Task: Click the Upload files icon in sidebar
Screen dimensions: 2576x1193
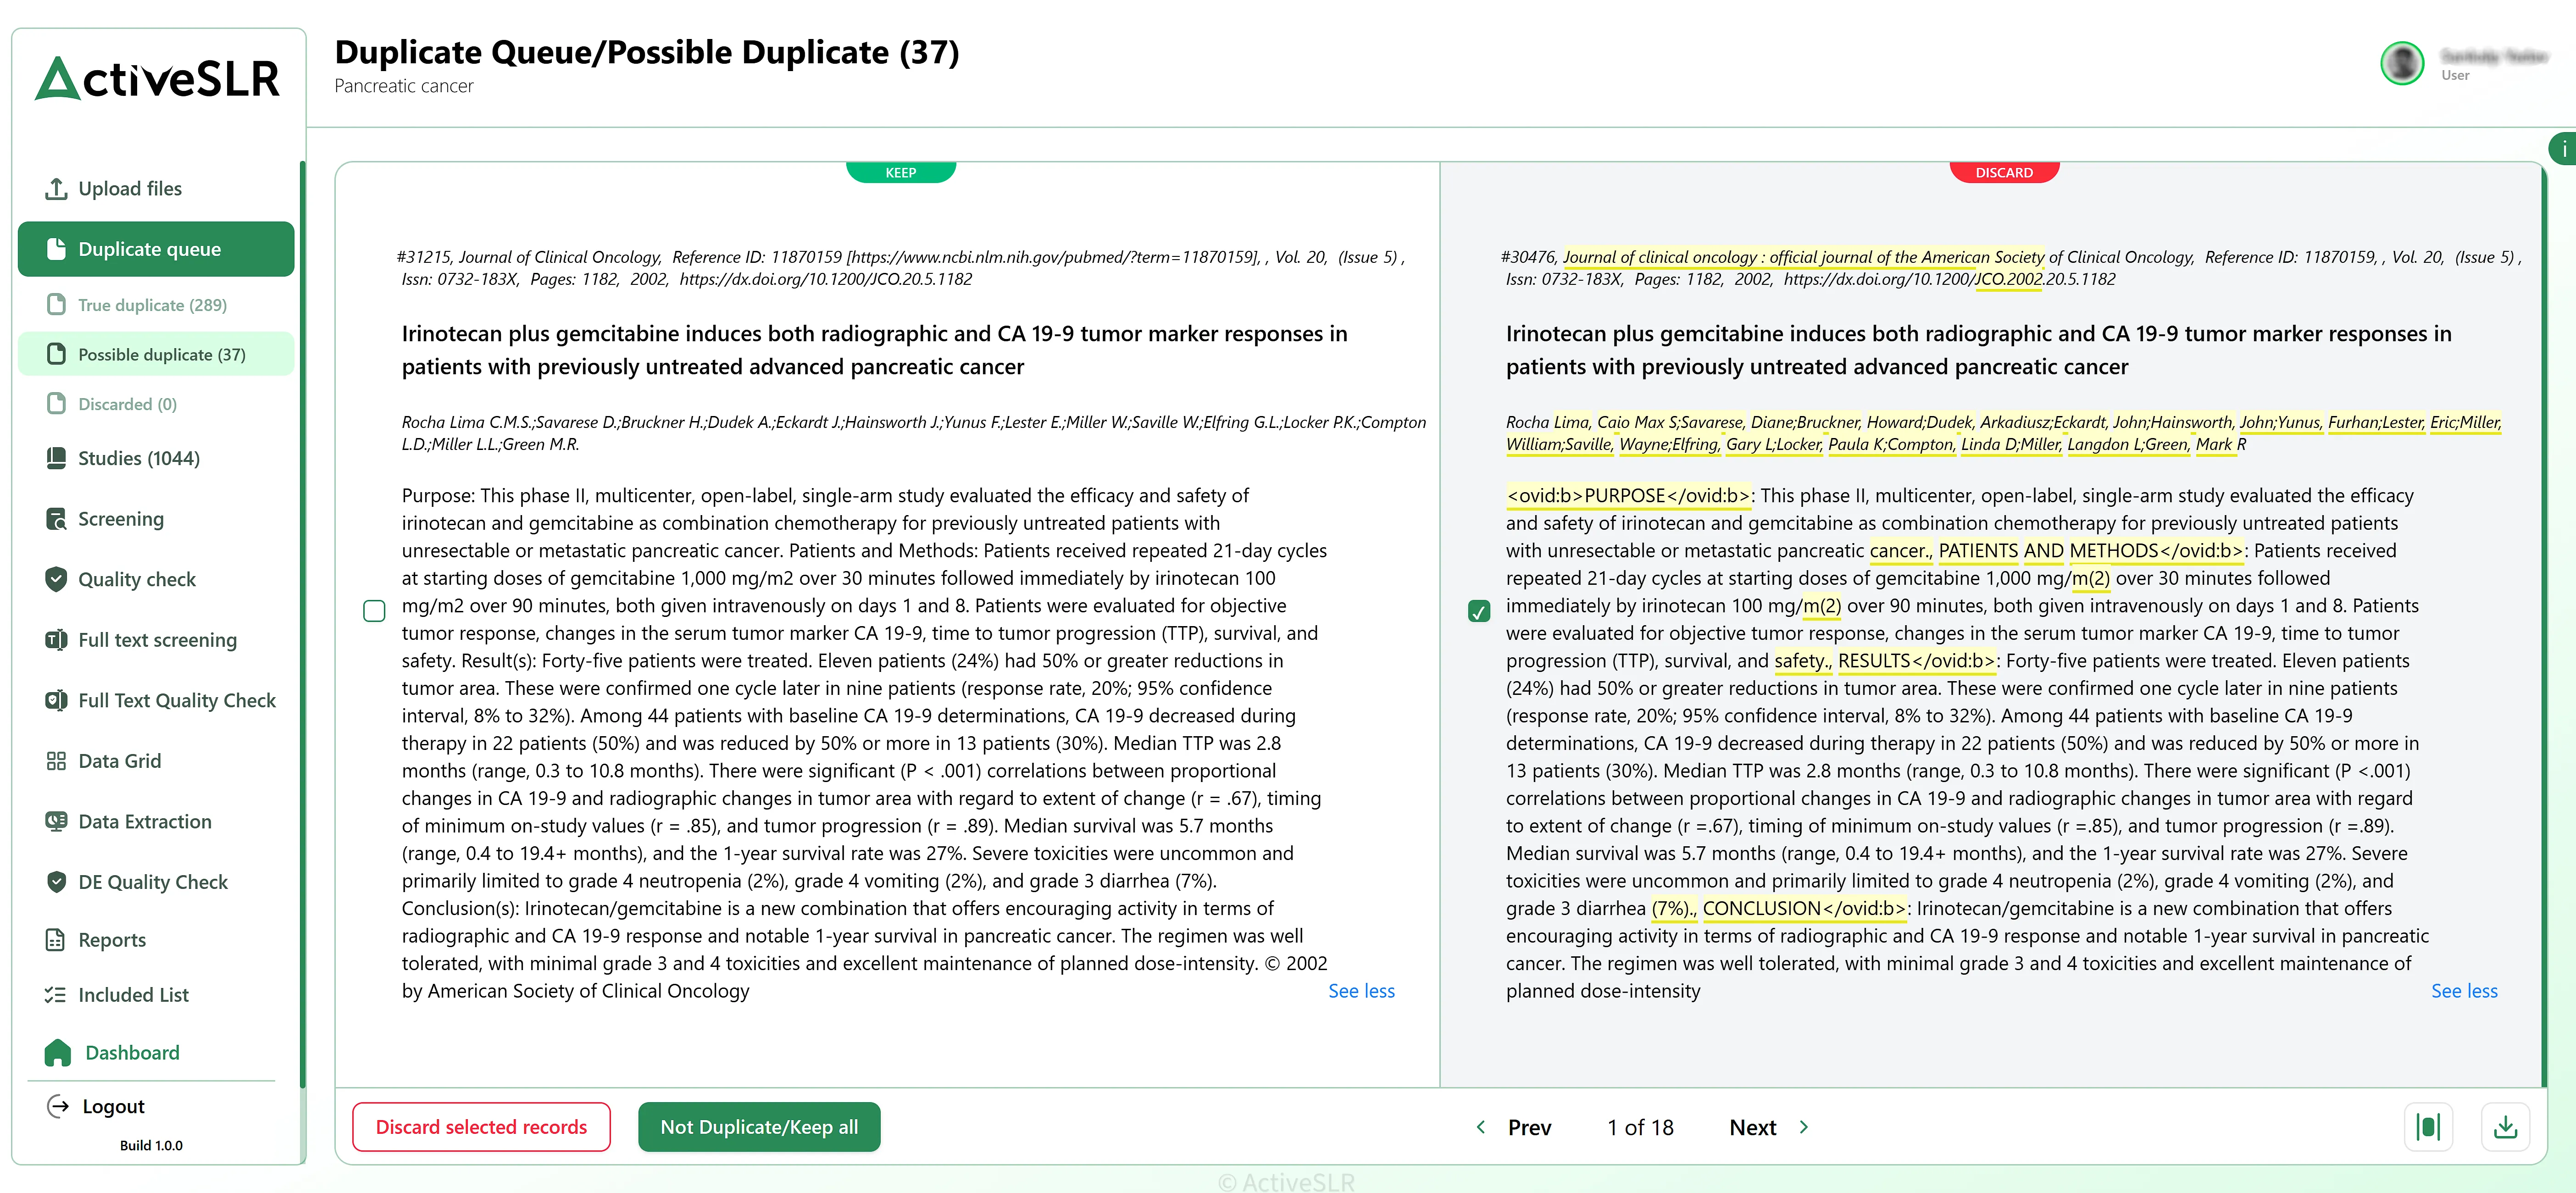Action: point(56,188)
